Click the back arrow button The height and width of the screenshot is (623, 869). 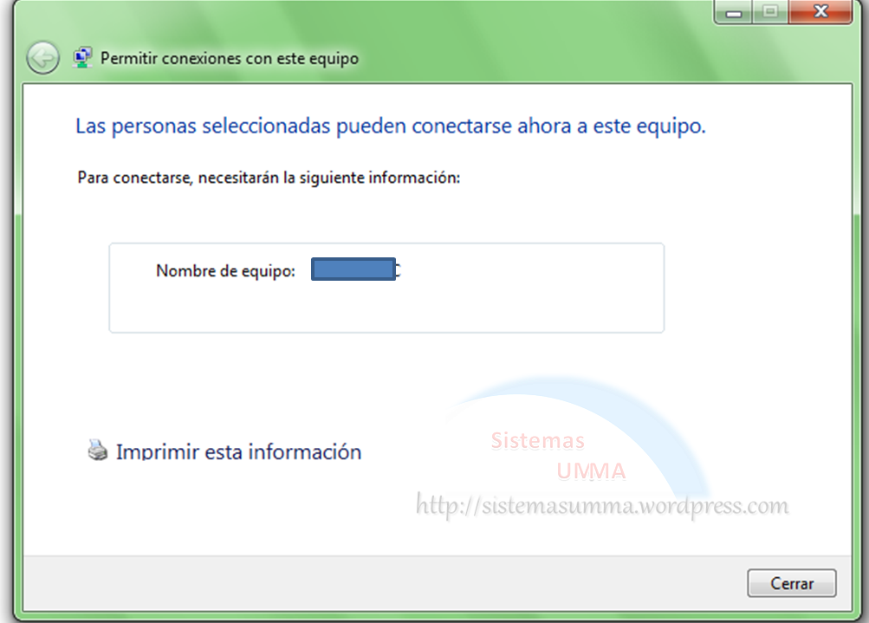coord(42,58)
